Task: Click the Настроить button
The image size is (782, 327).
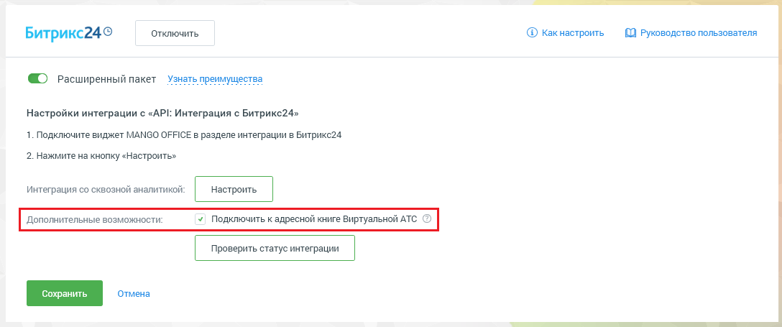Action: pos(234,190)
